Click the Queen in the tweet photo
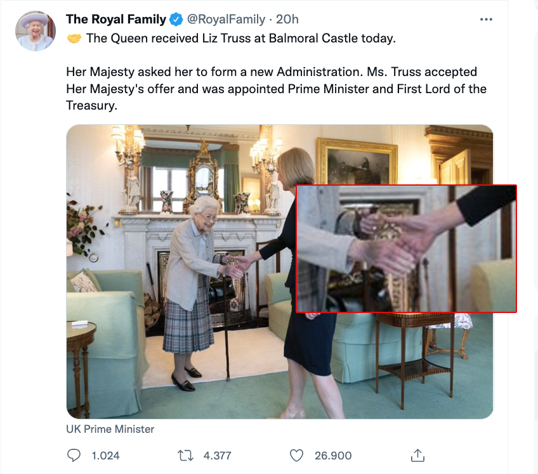The width and height of the screenshot is (538, 474). [190, 279]
